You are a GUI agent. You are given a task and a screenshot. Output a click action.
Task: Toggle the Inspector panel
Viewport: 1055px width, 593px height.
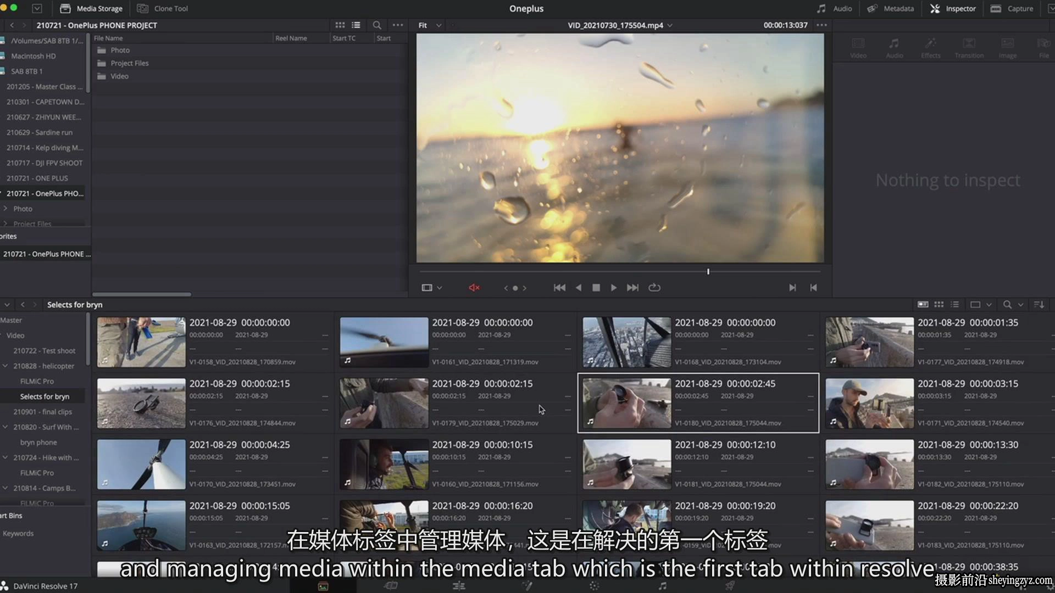[x=953, y=8]
